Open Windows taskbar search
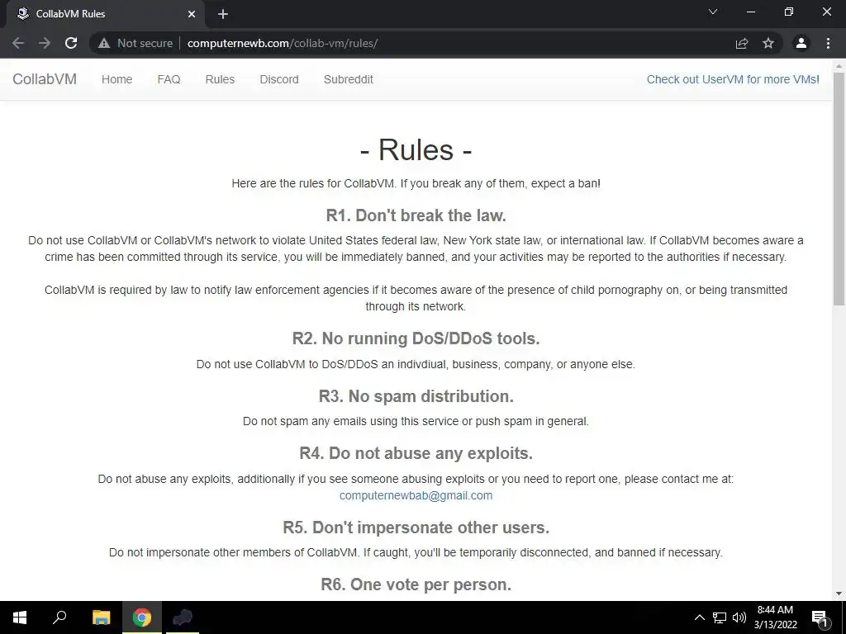 59,617
